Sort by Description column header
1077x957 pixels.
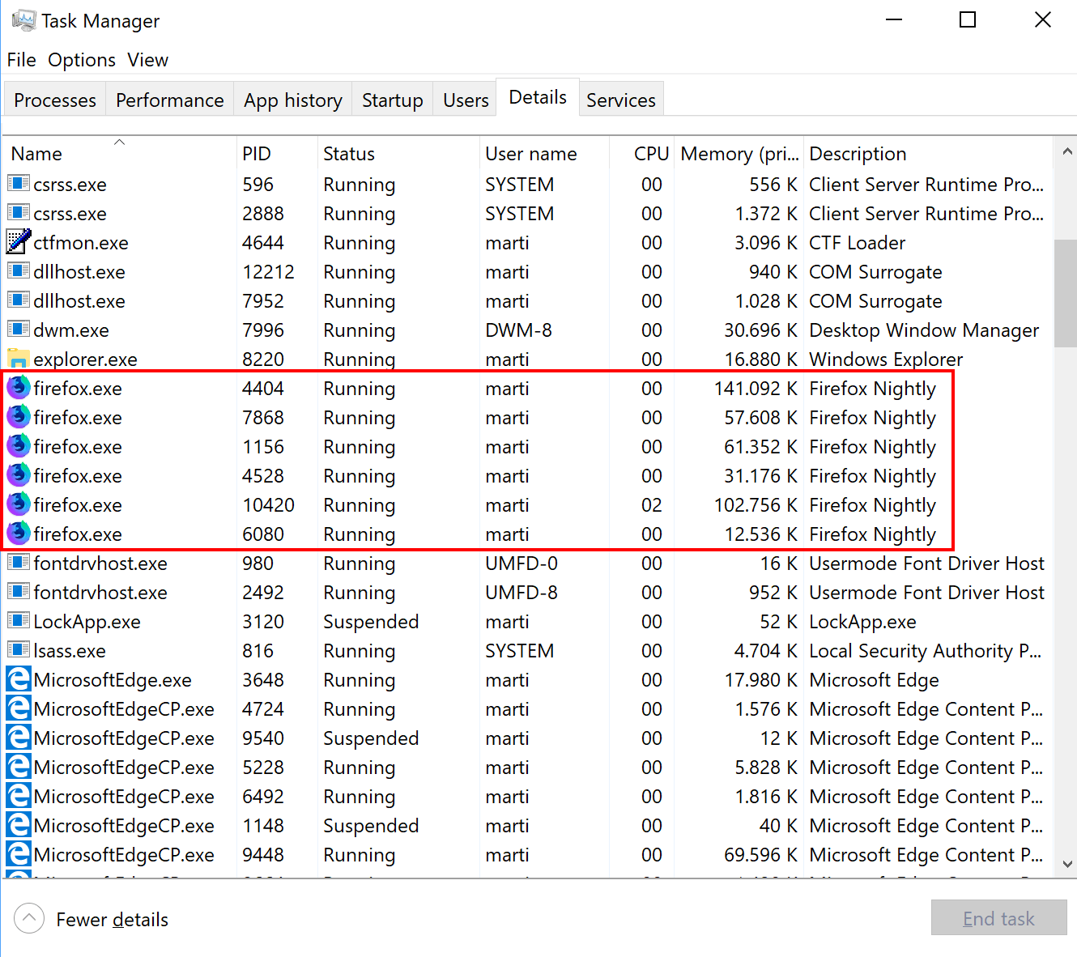[928, 153]
